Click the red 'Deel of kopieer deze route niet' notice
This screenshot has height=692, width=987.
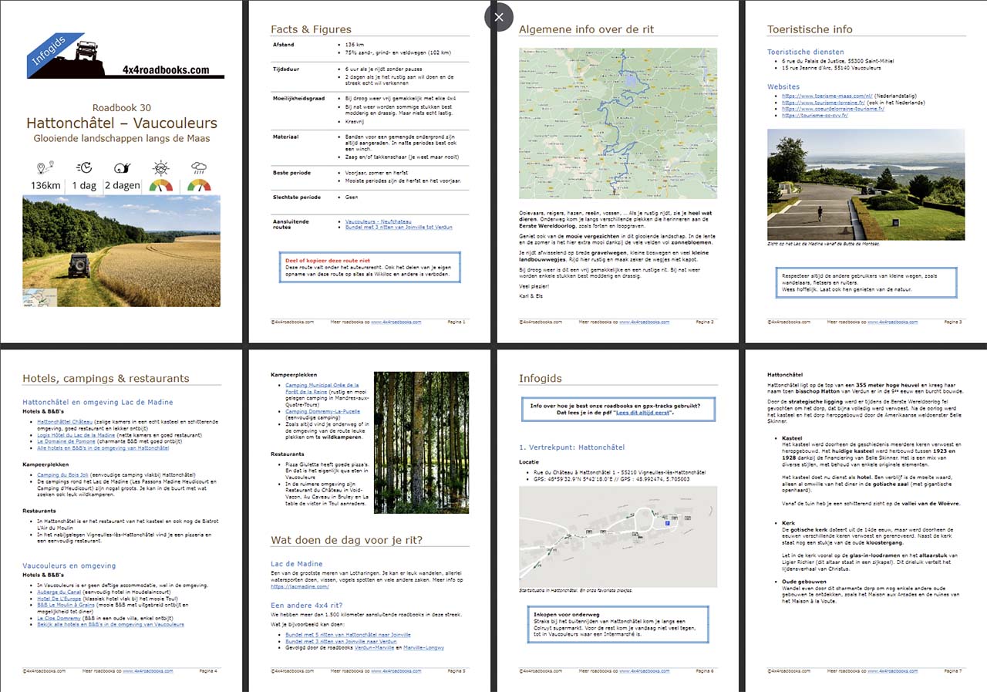[x=328, y=262]
